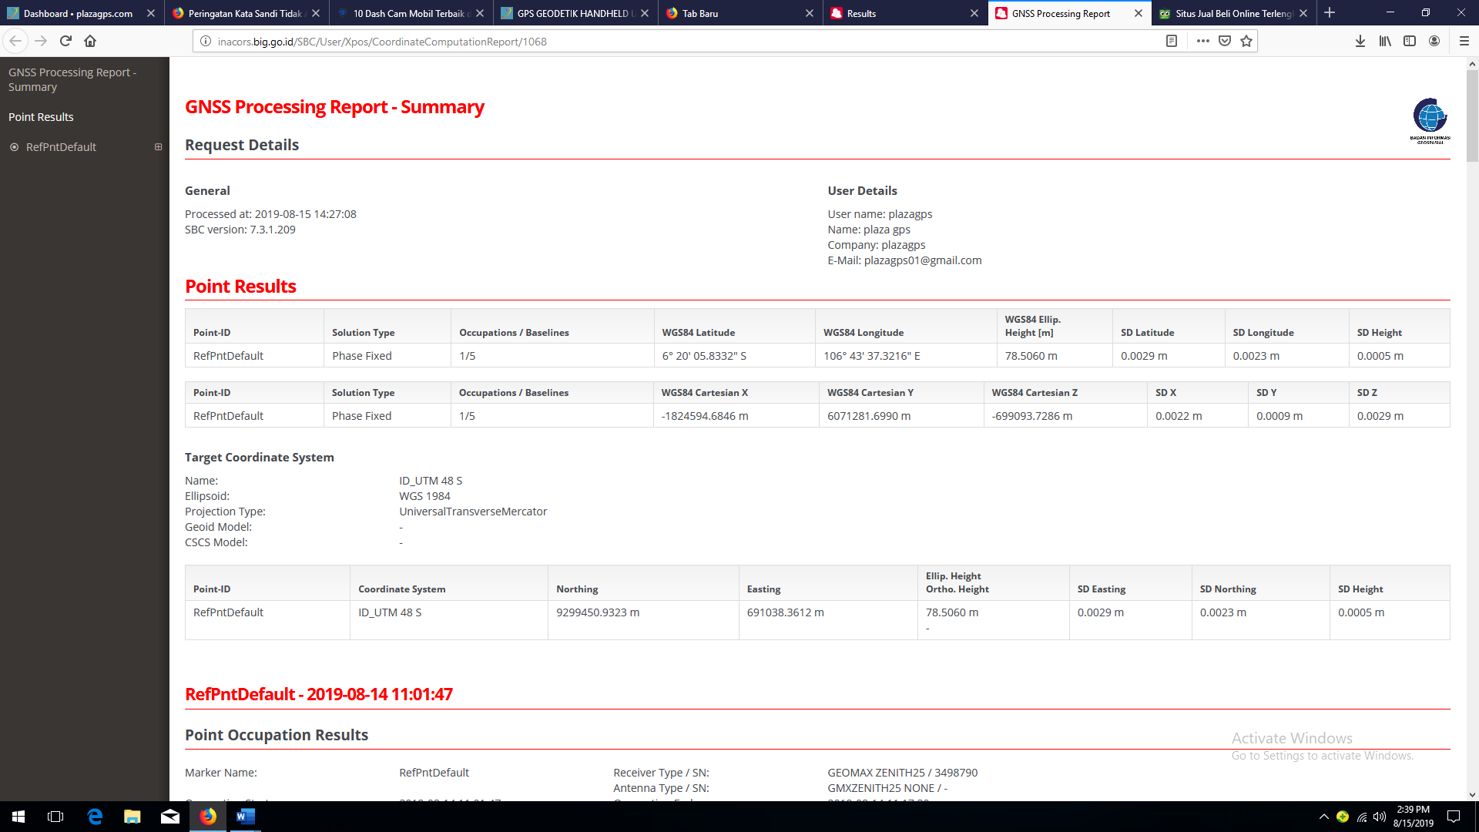Open the Firefox hamburger menu
Screen dimensions: 1479x832
[x=1464, y=41]
